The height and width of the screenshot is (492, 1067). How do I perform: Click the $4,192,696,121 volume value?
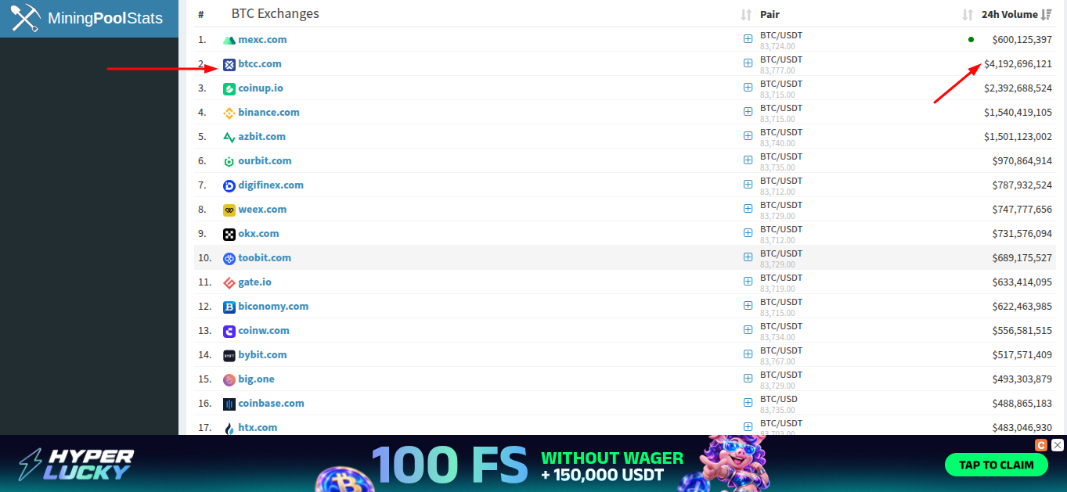[1018, 64]
